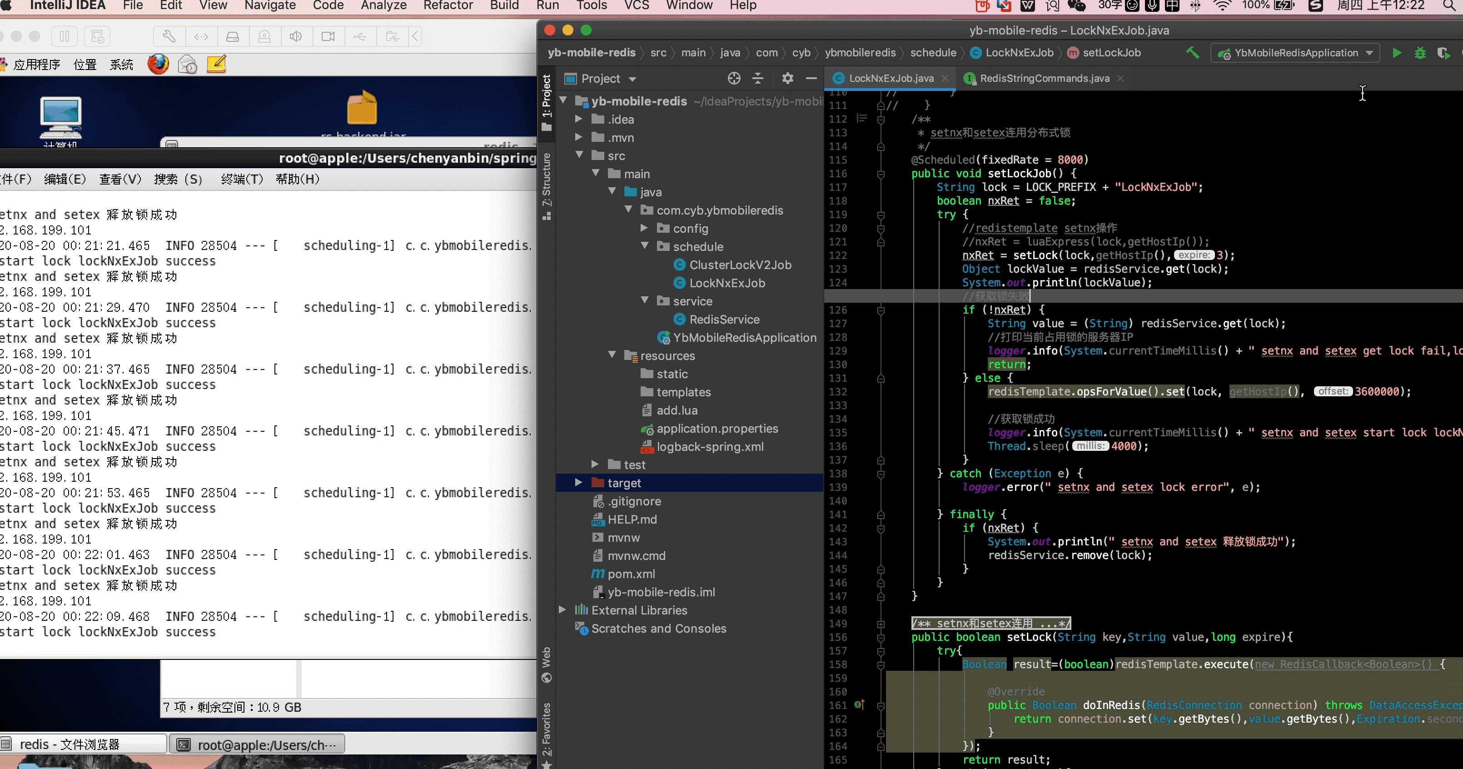Hide the Project panel with minus icon
Image resolution: width=1463 pixels, height=769 pixels.
[811, 78]
